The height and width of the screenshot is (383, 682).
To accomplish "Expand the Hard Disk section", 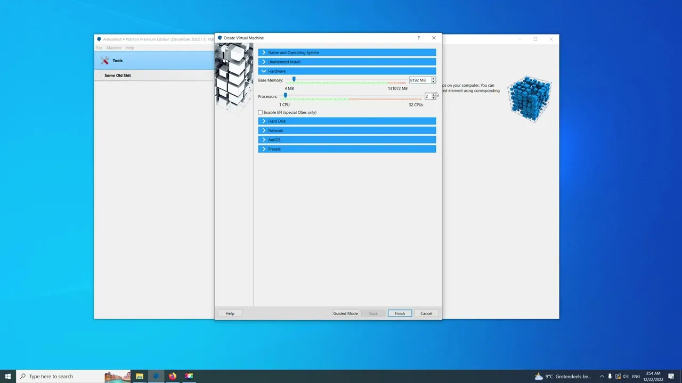I will pyautogui.click(x=347, y=121).
